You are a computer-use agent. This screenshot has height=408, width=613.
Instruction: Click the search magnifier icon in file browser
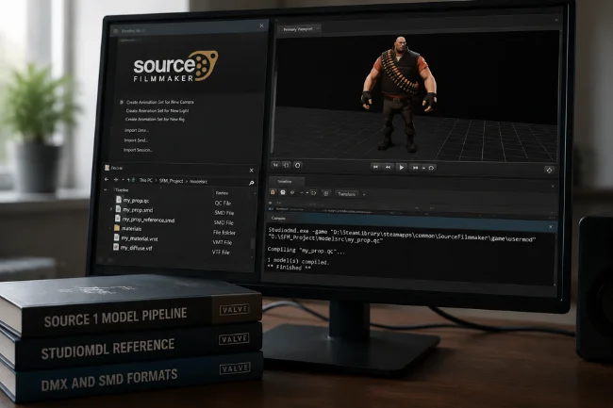pos(252,183)
